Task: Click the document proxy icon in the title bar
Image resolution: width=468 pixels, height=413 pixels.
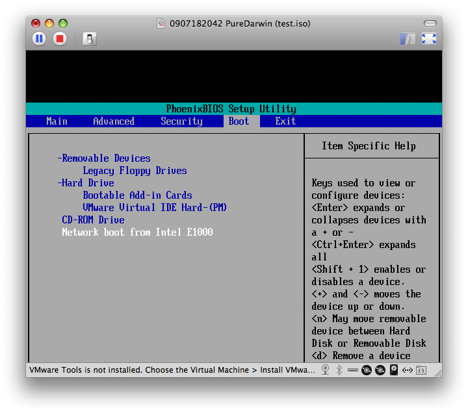Action: pyautogui.click(x=161, y=23)
